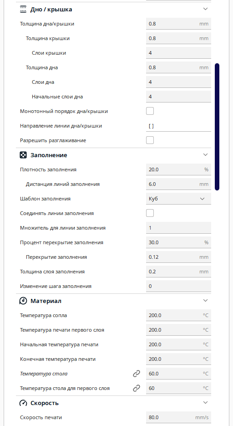Collapse the Скорость section chevron

[205, 403]
